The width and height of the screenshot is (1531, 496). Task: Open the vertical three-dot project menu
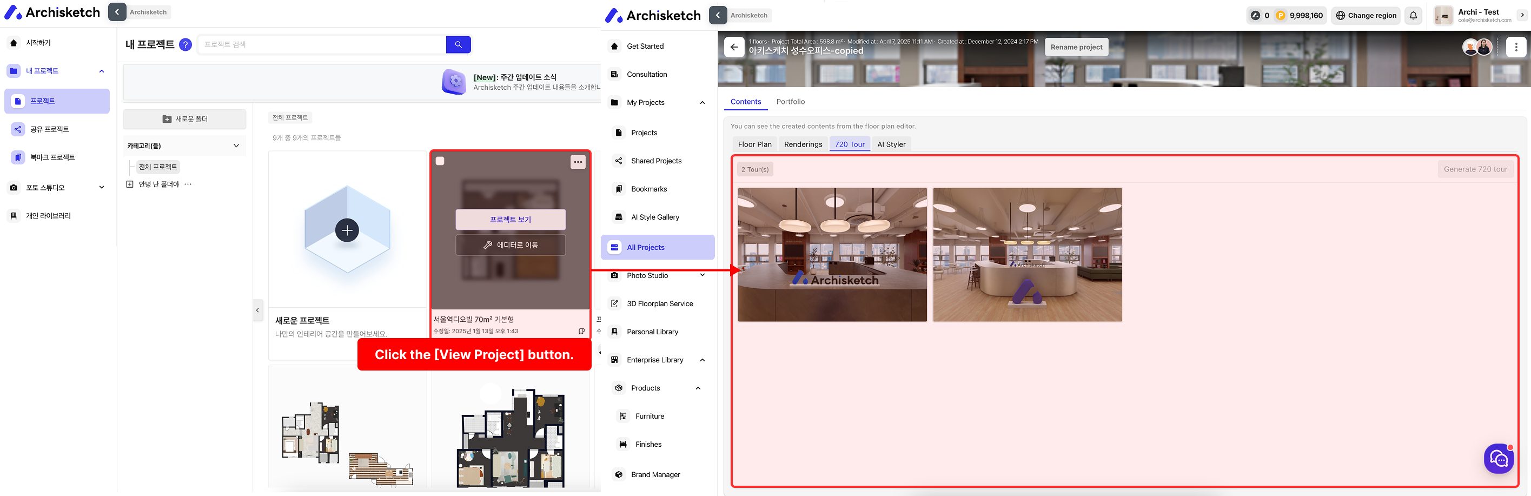point(1516,47)
